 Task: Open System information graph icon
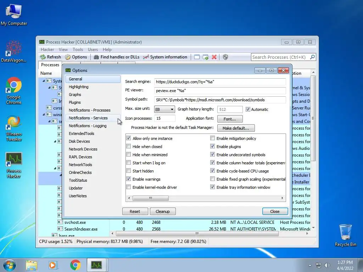[x=146, y=57]
